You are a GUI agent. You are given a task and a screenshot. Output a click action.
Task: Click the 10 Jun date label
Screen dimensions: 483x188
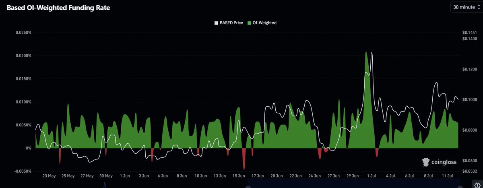pyautogui.click(x=201, y=176)
